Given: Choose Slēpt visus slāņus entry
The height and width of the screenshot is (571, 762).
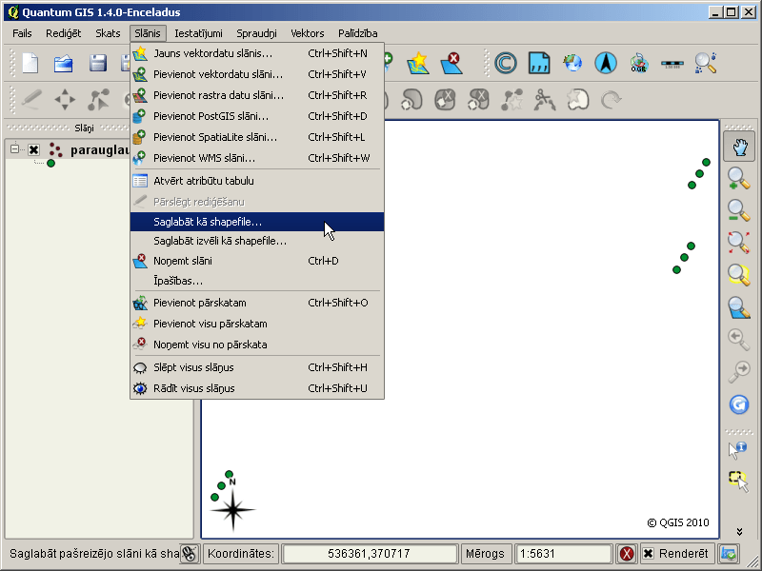Looking at the screenshot, I should 257,367.
